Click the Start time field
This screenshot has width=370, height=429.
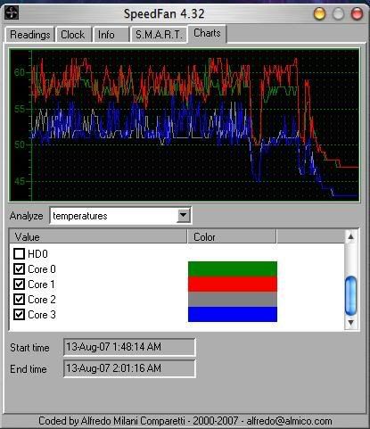[129, 347]
